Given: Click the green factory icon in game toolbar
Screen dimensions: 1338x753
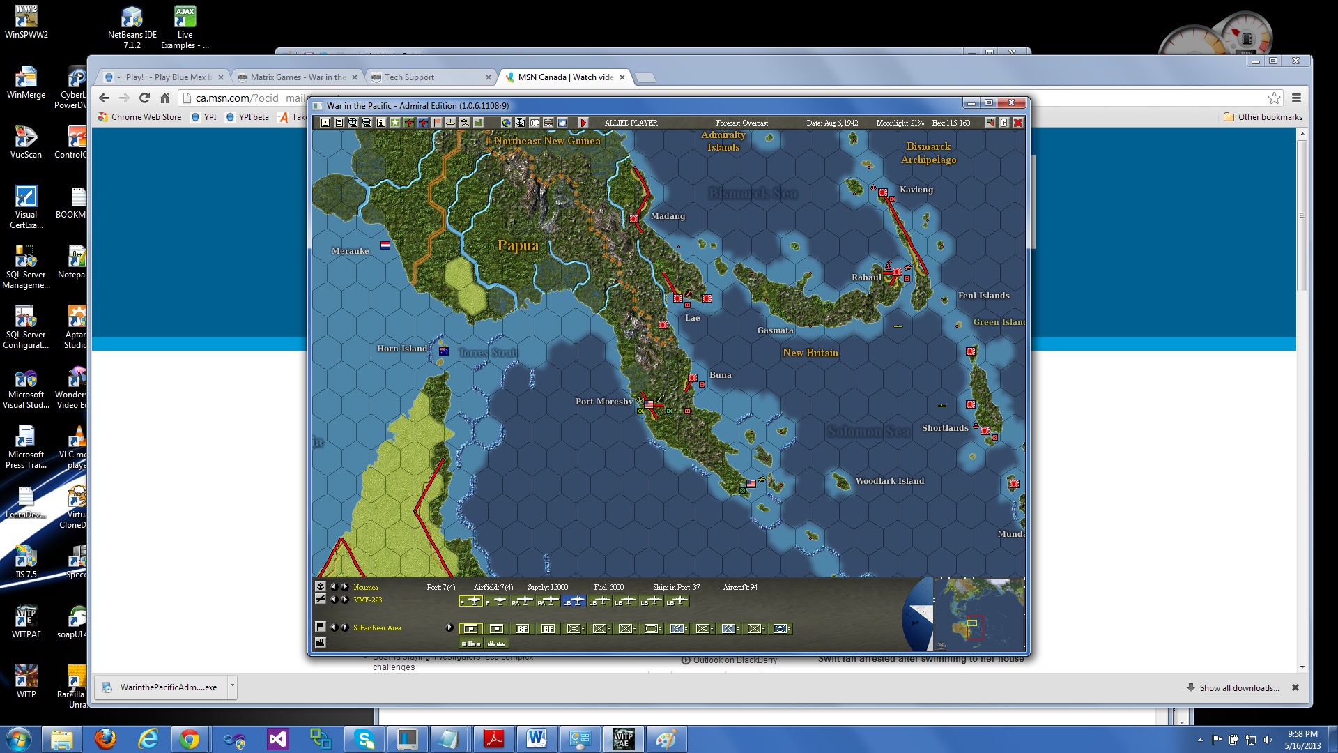Looking at the screenshot, I should click(479, 123).
